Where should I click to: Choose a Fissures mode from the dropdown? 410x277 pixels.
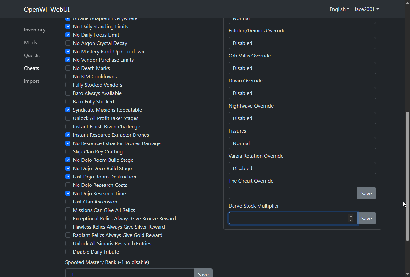pos(302,143)
